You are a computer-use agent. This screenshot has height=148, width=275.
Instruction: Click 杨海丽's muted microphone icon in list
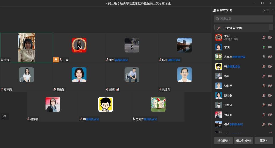[264, 115]
